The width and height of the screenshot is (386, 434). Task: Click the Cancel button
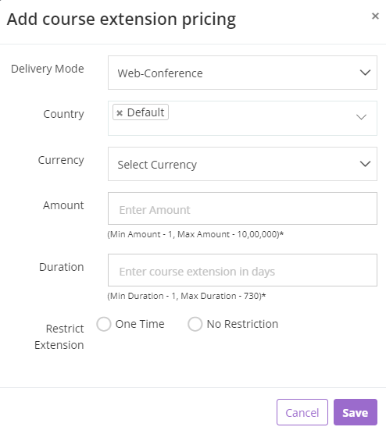click(x=302, y=412)
